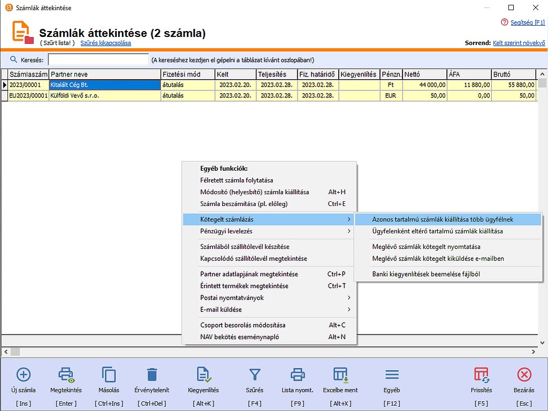548x411 pixels.
Task: Click the Új számla plus icon
Action: point(24,375)
